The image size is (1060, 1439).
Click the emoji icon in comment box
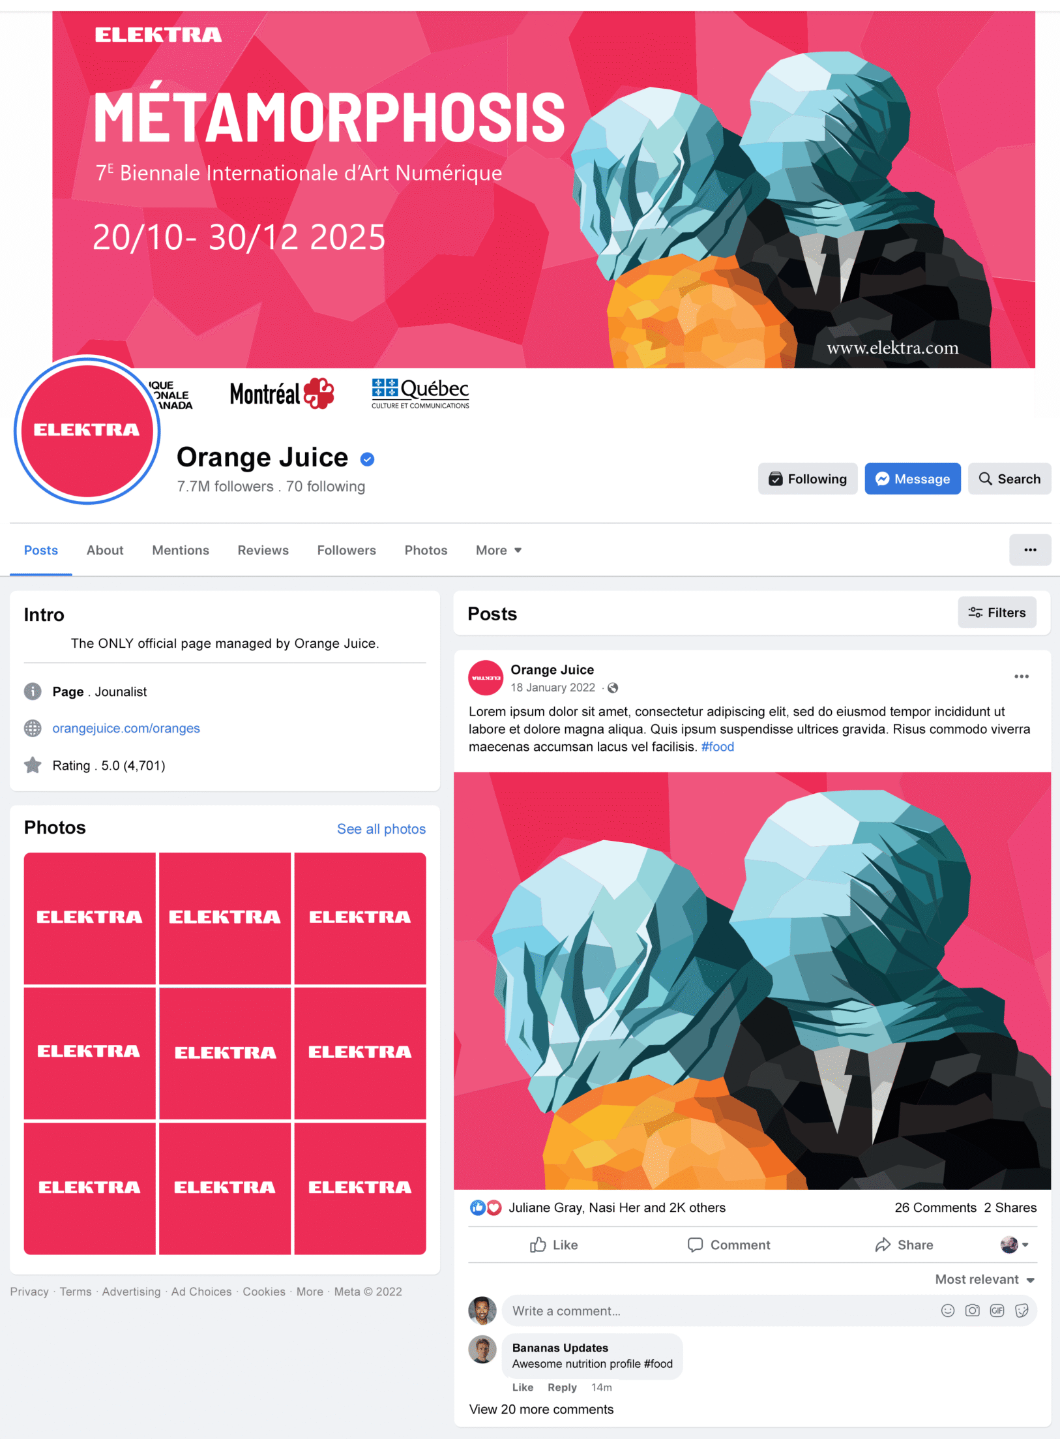click(x=948, y=1310)
